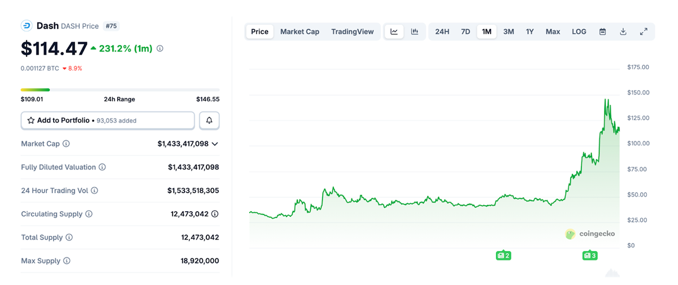
Task: Select the Max time range
Action: [553, 32]
